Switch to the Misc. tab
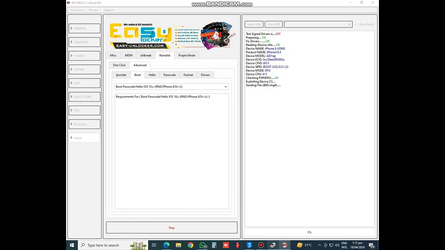The width and height of the screenshot is (445, 250). [x=113, y=55]
